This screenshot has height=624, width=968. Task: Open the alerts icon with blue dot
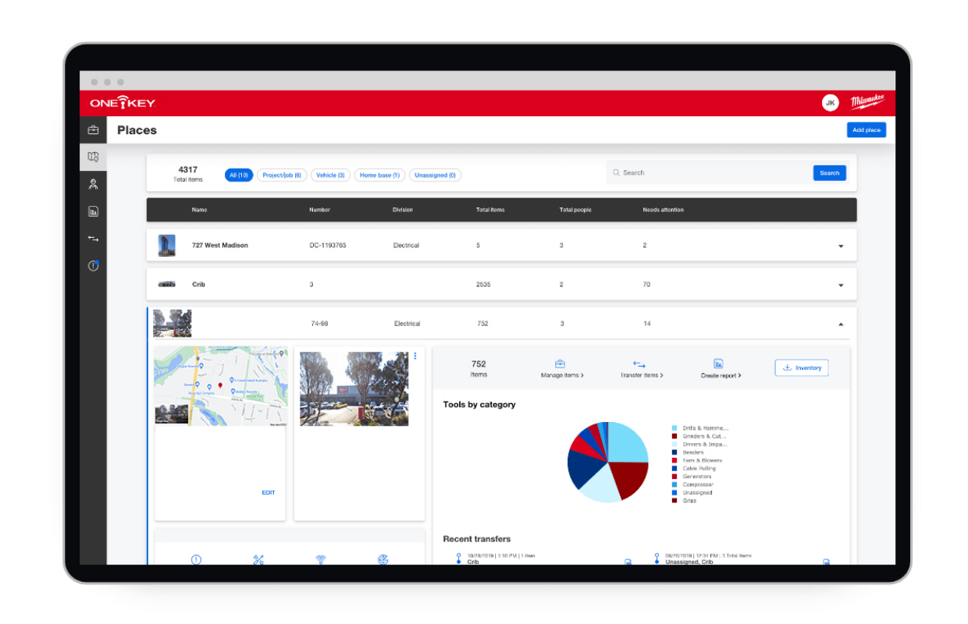point(93,266)
